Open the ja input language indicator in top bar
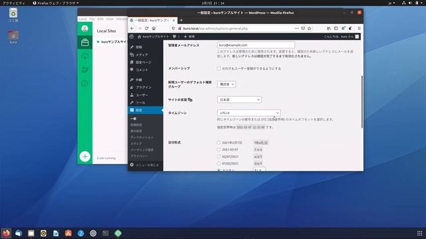This screenshot has height=239, width=426. [391, 3]
